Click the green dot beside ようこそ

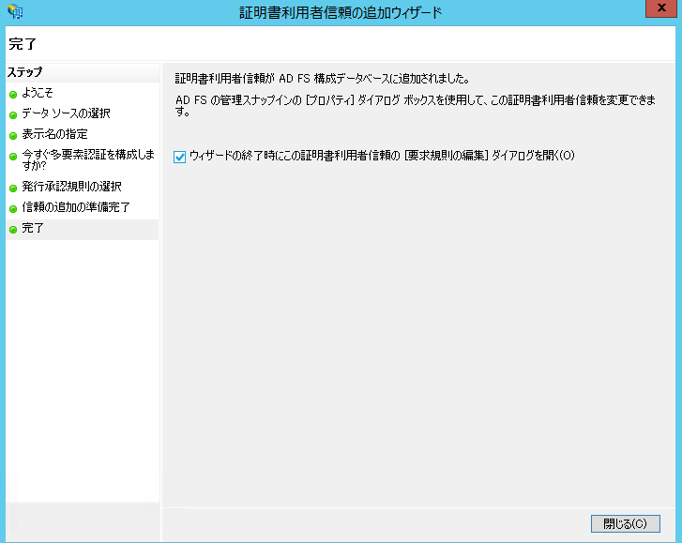(13, 94)
